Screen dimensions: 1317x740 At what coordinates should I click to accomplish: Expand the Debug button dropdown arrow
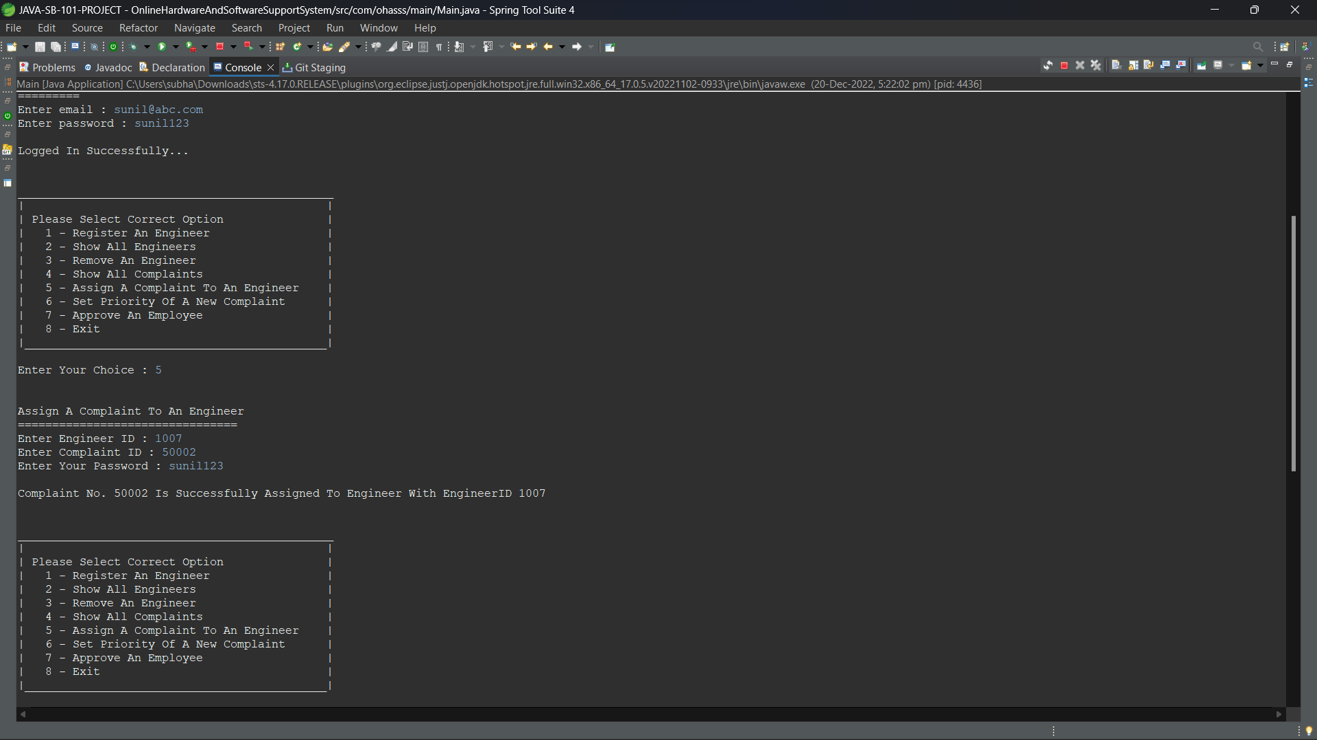(147, 47)
